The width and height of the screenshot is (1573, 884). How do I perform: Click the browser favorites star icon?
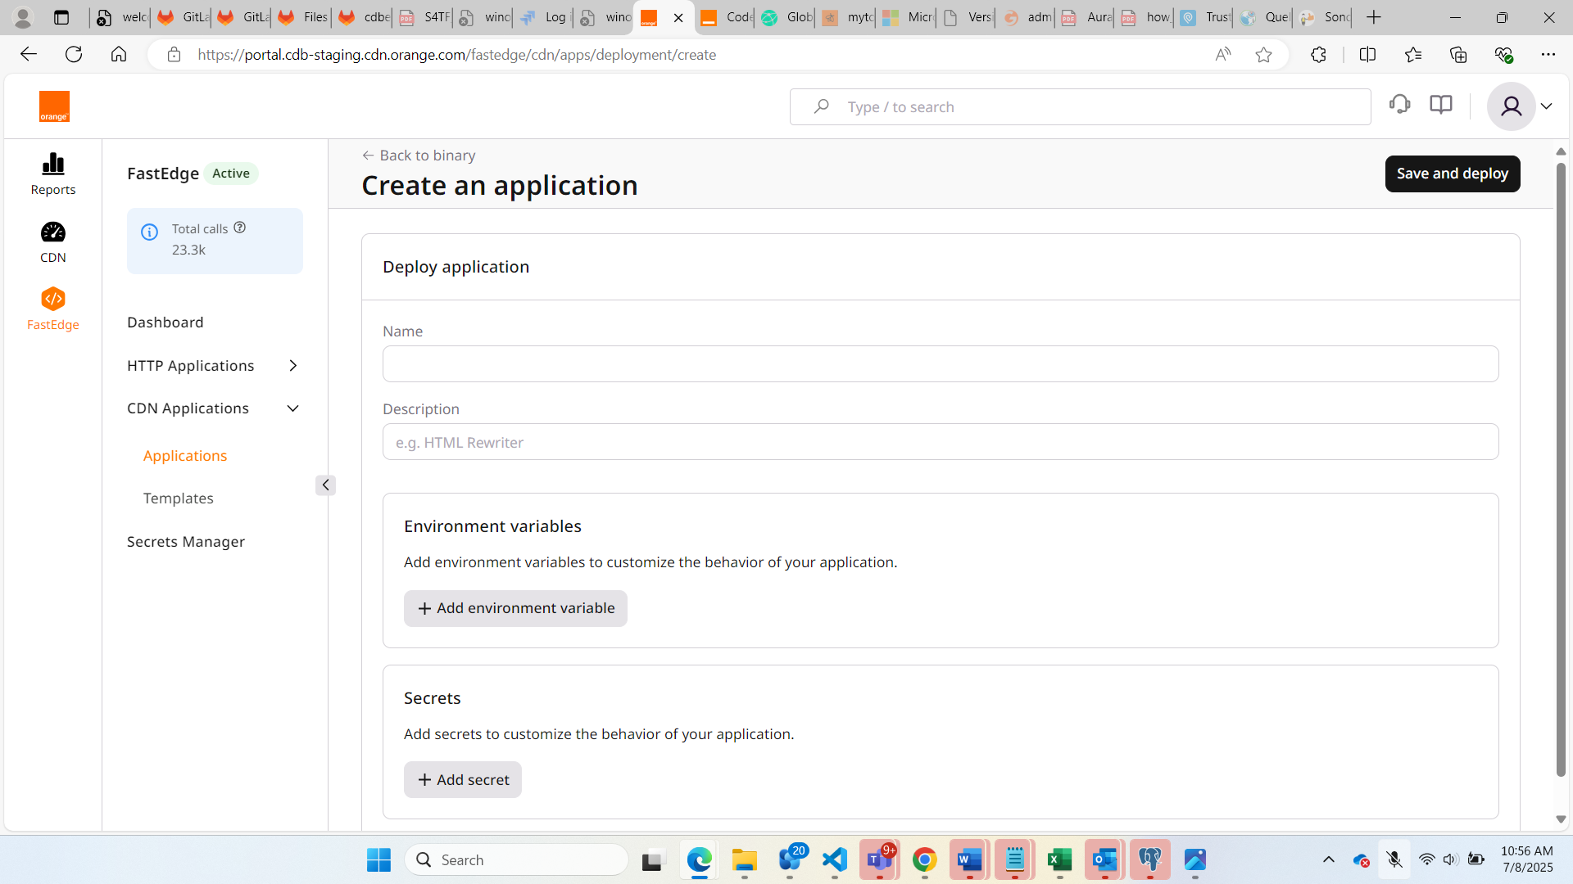pyautogui.click(x=1263, y=55)
